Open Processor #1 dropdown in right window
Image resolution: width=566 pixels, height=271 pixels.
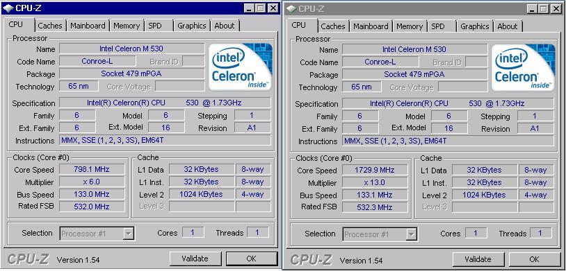click(x=412, y=234)
